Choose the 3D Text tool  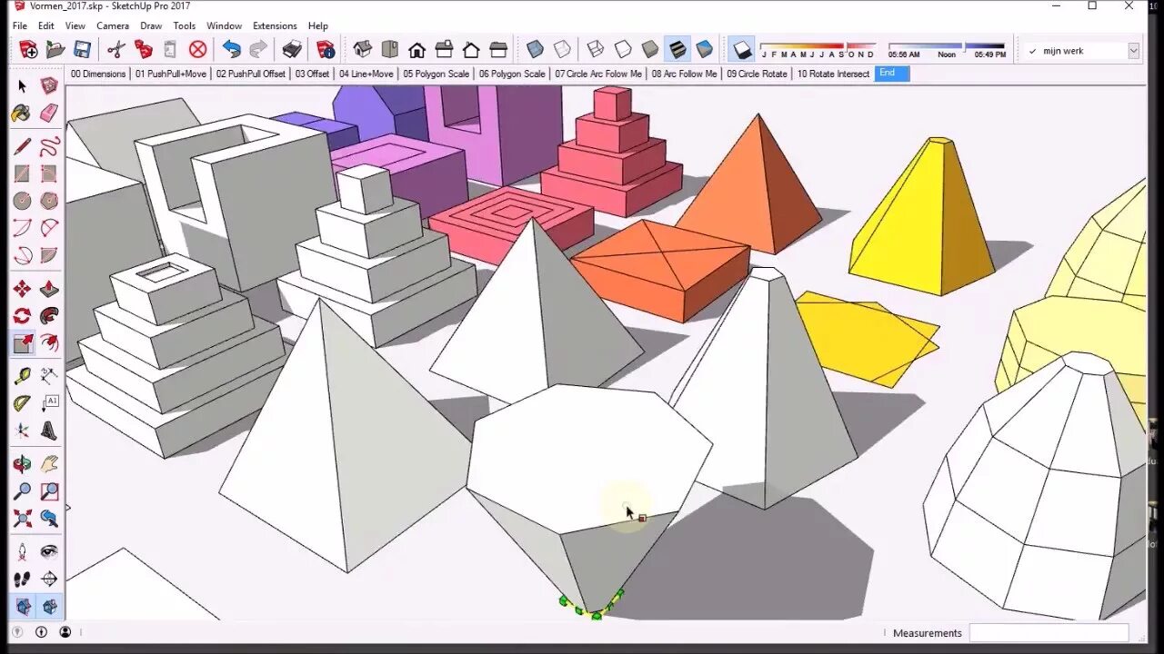(49, 431)
